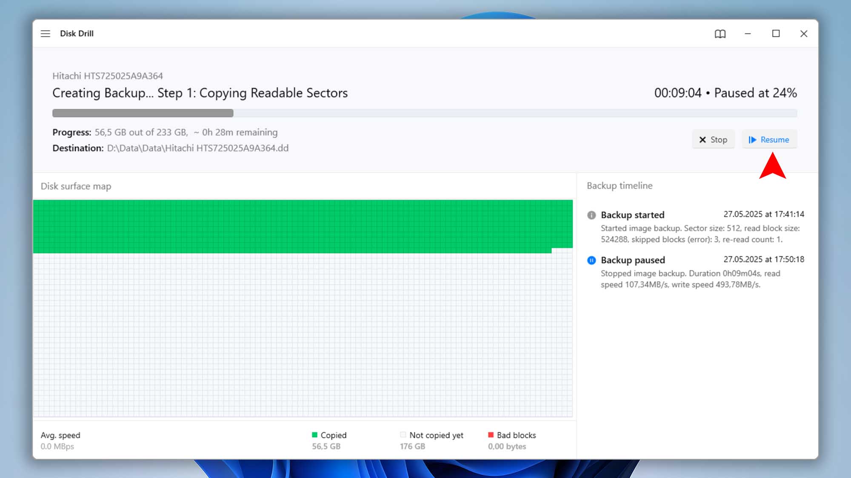The width and height of the screenshot is (851, 478).
Task: Click the Backup paused pause icon
Action: [591, 260]
